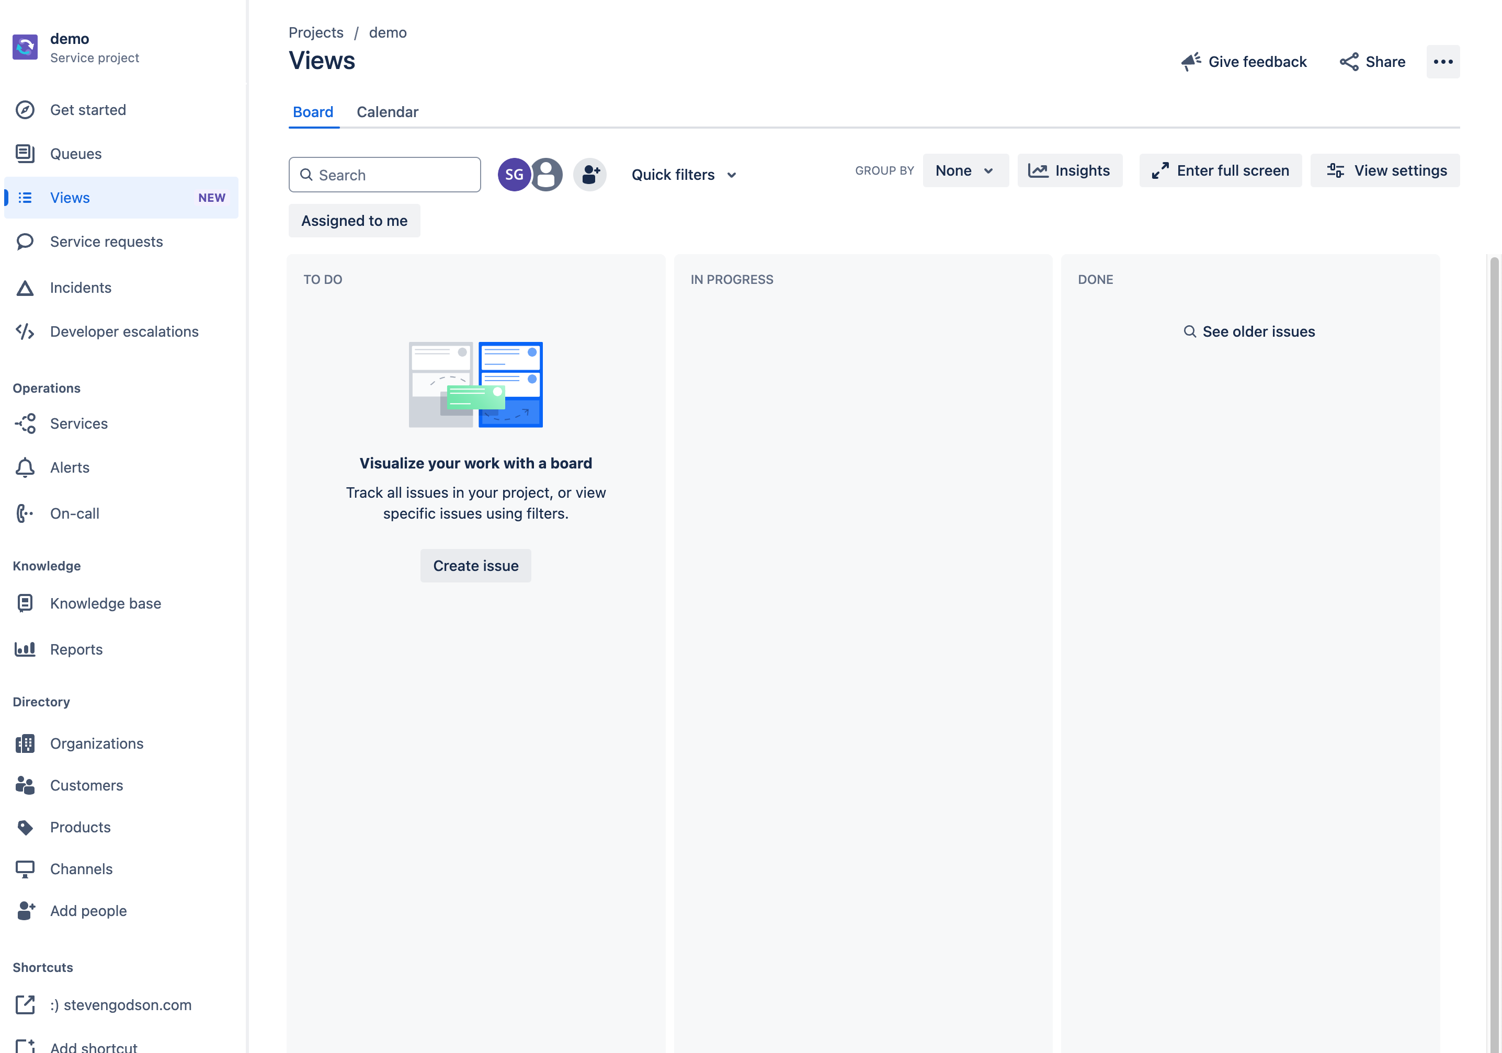
Task: Click the board illustration thumbnail
Action: pyautogui.click(x=475, y=385)
